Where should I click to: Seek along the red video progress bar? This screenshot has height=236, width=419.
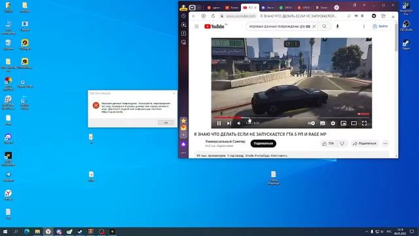point(291,117)
